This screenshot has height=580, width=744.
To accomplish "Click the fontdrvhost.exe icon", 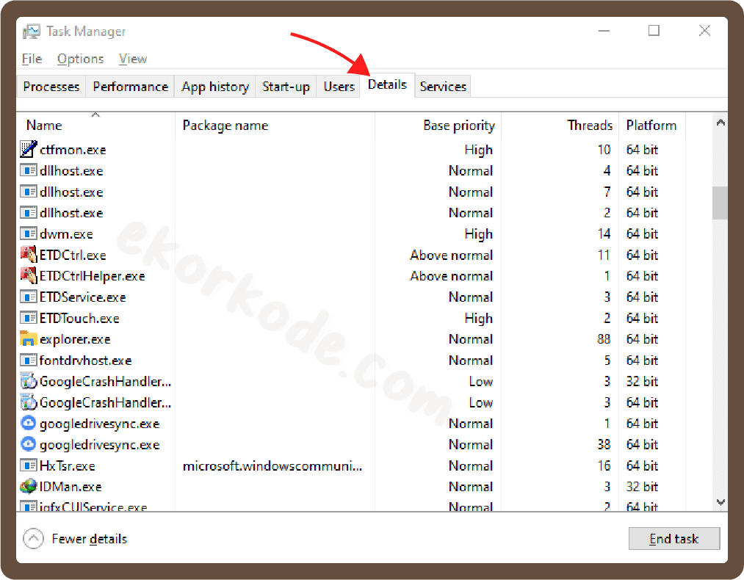I will (29, 360).
